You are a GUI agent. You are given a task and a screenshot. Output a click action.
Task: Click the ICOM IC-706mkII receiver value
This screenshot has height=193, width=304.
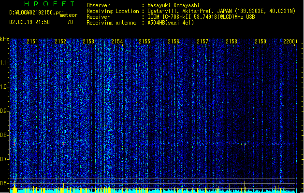coord(201,17)
